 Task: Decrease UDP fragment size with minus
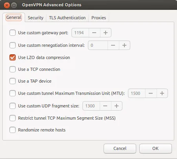(x=106, y=106)
